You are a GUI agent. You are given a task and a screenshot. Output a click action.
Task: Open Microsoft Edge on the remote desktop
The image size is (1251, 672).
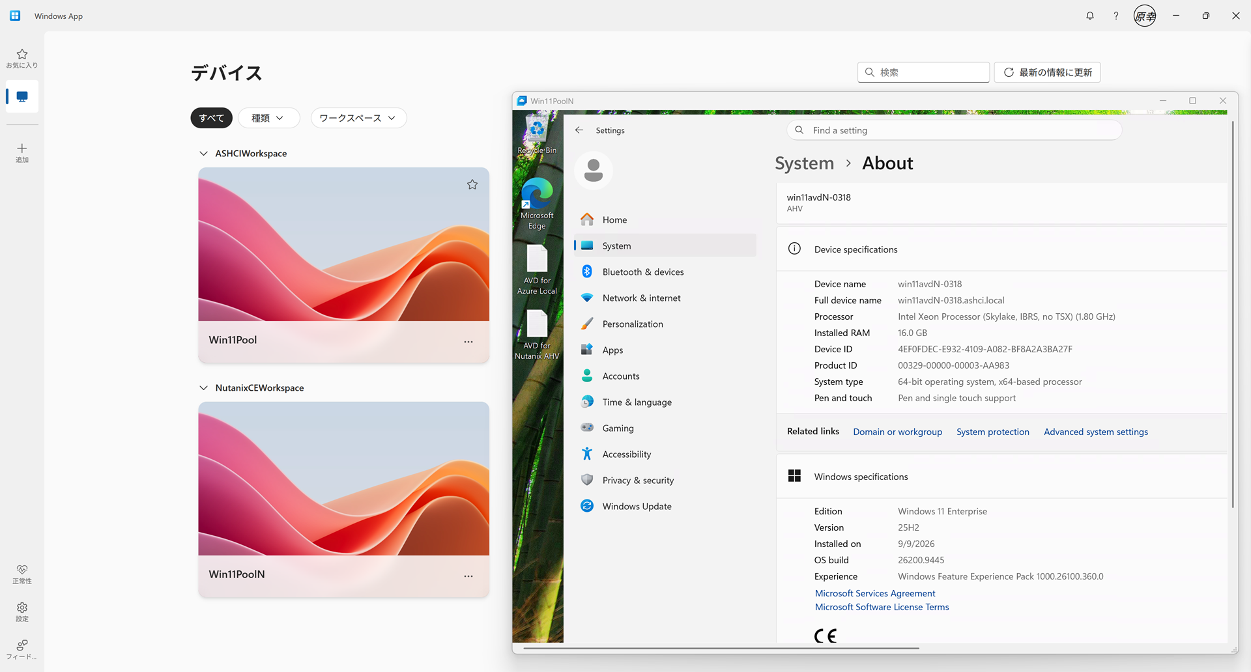(537, 204)
